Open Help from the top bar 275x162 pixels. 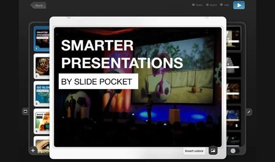point(225,5)
